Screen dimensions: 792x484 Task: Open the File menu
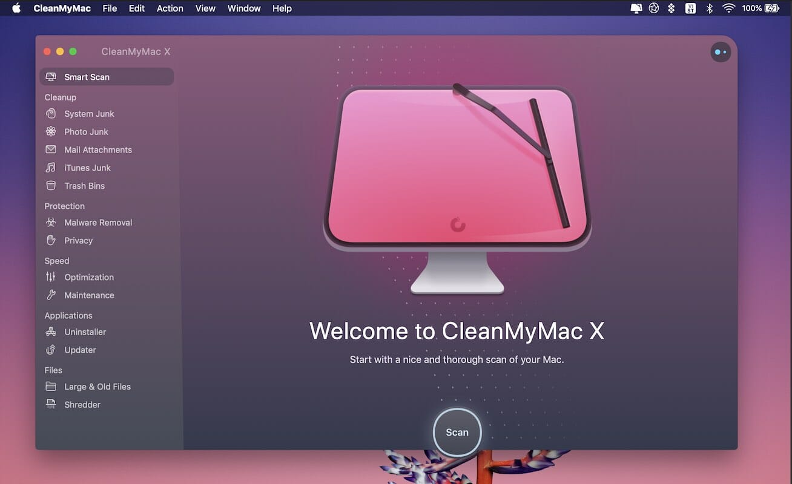click(x=110, y=8)
